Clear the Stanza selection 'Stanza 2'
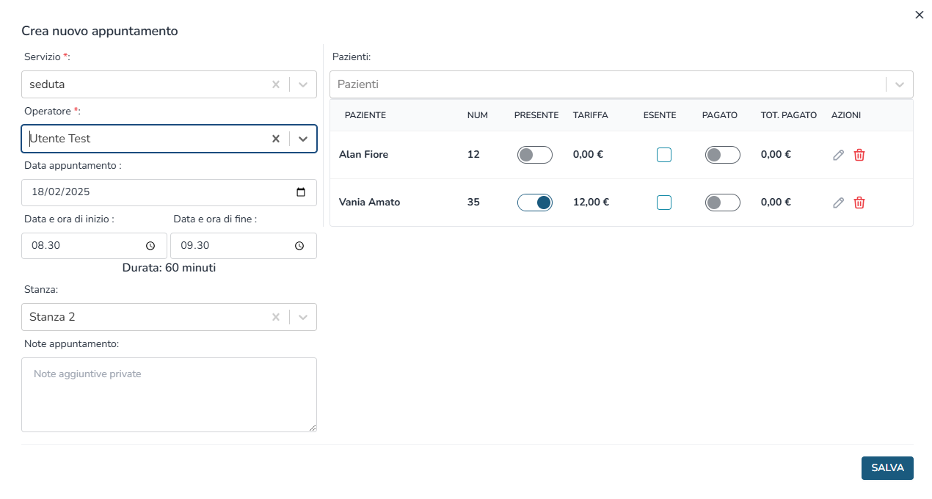932x499 pixels. point(276,317)
